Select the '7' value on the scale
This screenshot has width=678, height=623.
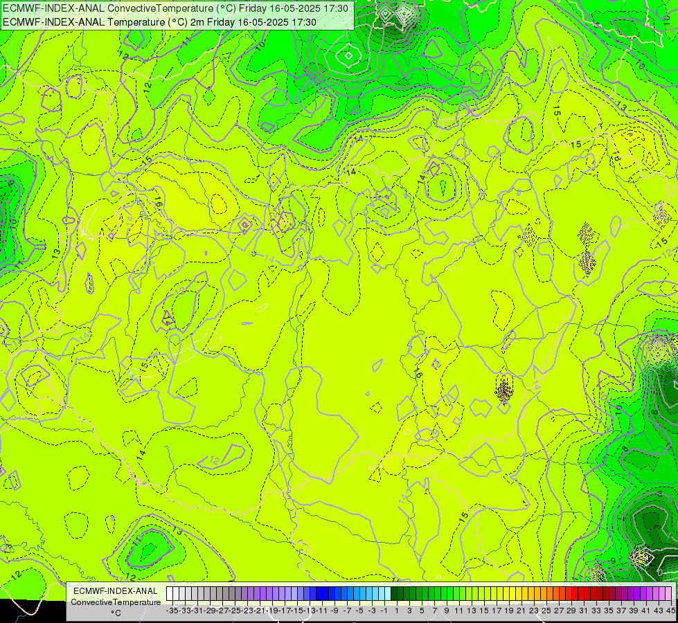pos(434,611)
